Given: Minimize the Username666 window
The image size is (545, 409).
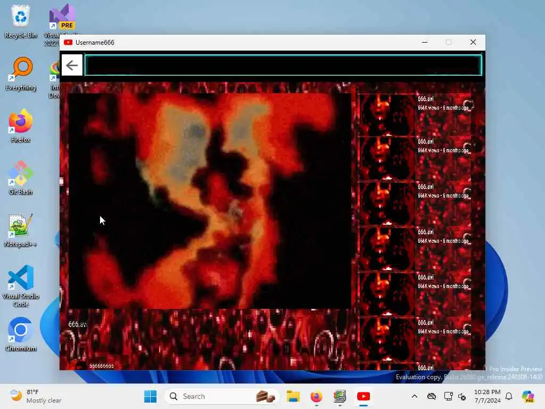Looking at the screenshot, I should (425, 43).
